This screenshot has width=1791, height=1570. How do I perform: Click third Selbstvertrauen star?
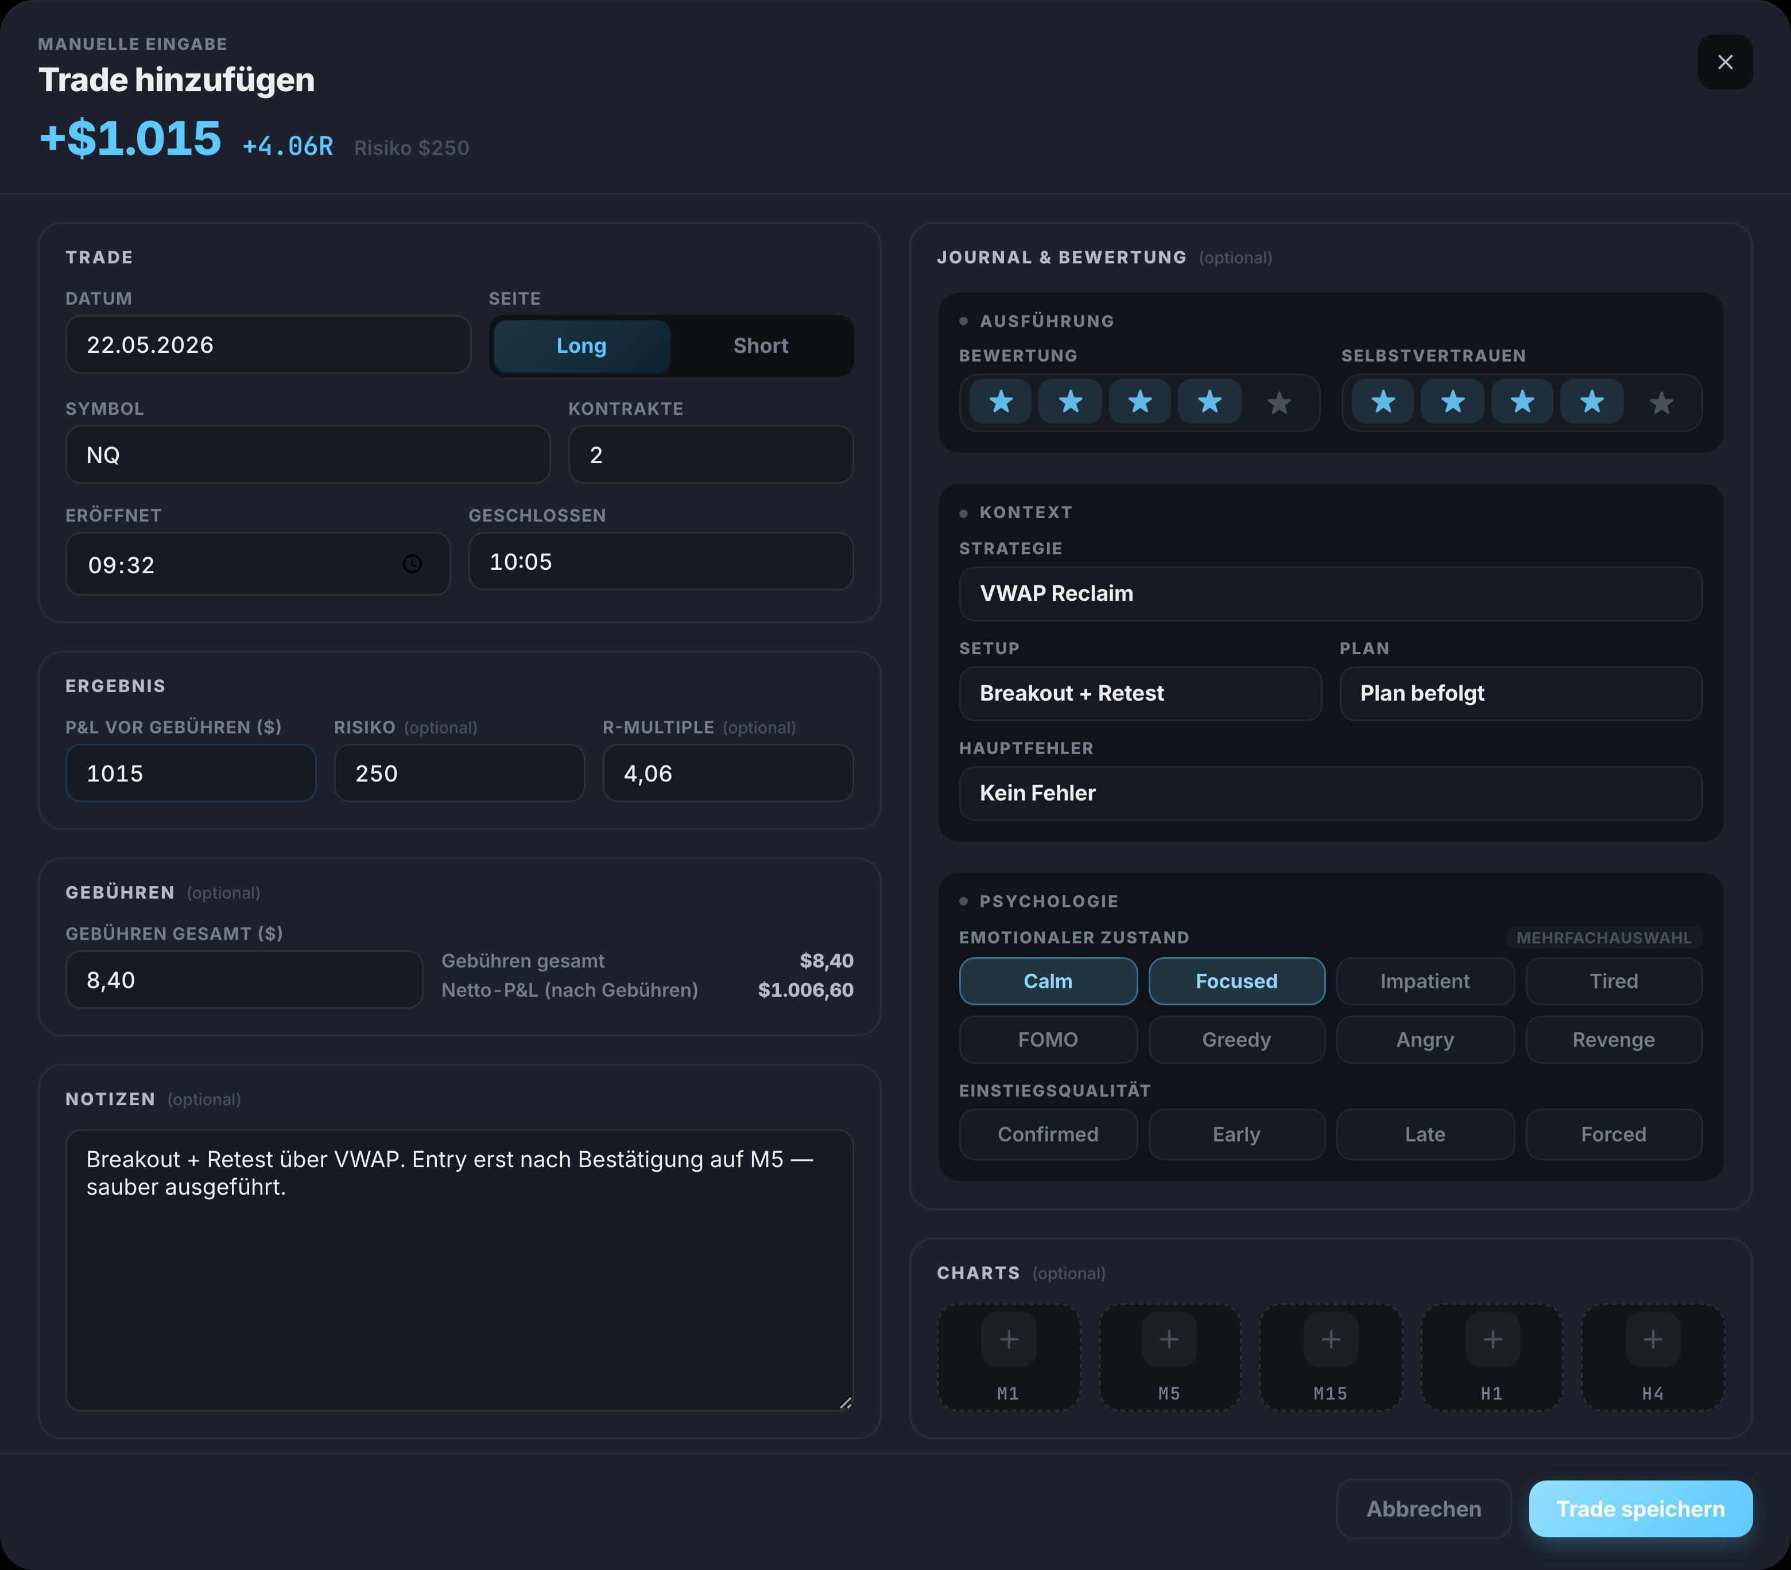pyautogui.click(x=1522, y=402)
